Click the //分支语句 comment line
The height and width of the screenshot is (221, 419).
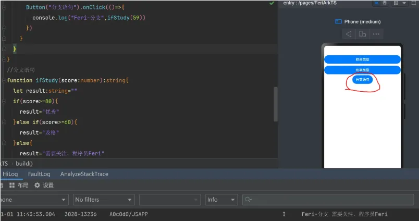(x=20, y=70)
